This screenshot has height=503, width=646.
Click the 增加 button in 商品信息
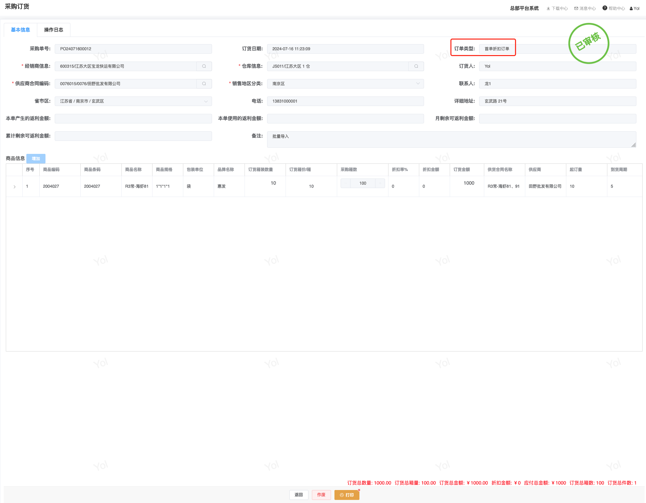pos(36,159)
